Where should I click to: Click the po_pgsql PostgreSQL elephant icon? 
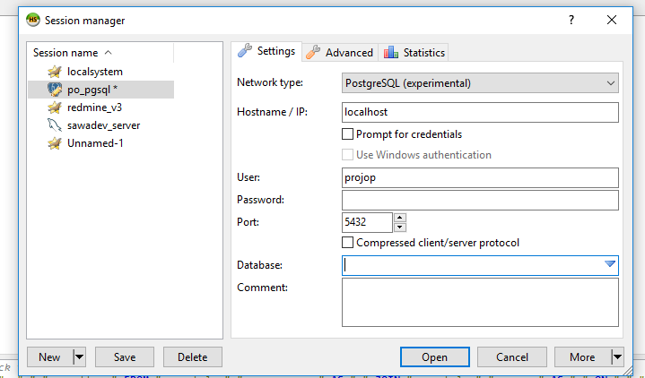pos(55,90)
